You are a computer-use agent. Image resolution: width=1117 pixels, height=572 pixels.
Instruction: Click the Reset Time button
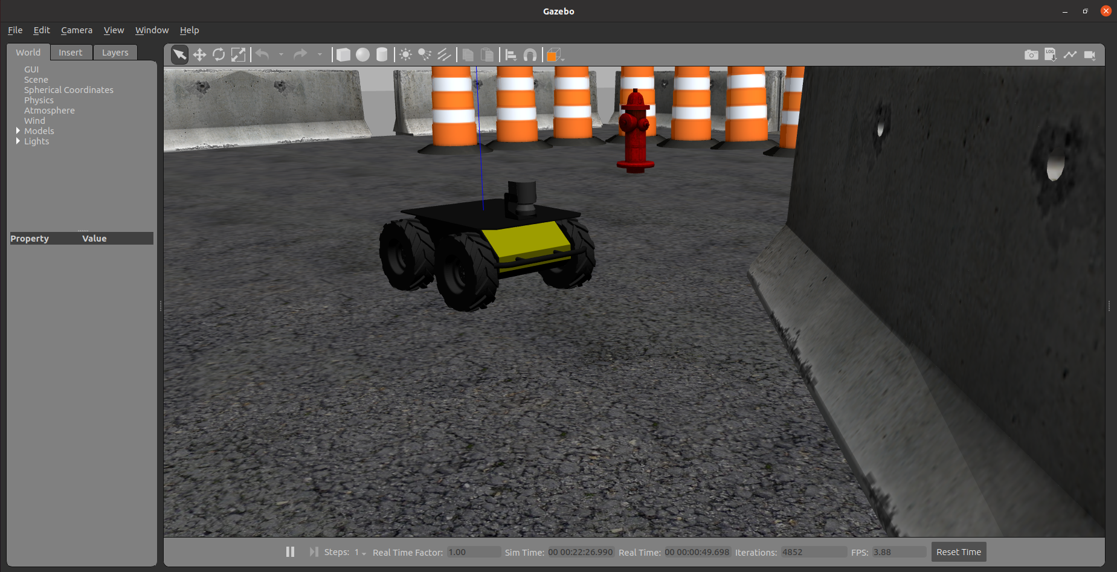pos(958,552)
